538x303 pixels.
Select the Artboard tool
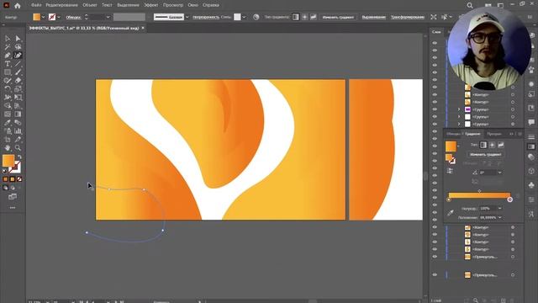pos(8,140)
